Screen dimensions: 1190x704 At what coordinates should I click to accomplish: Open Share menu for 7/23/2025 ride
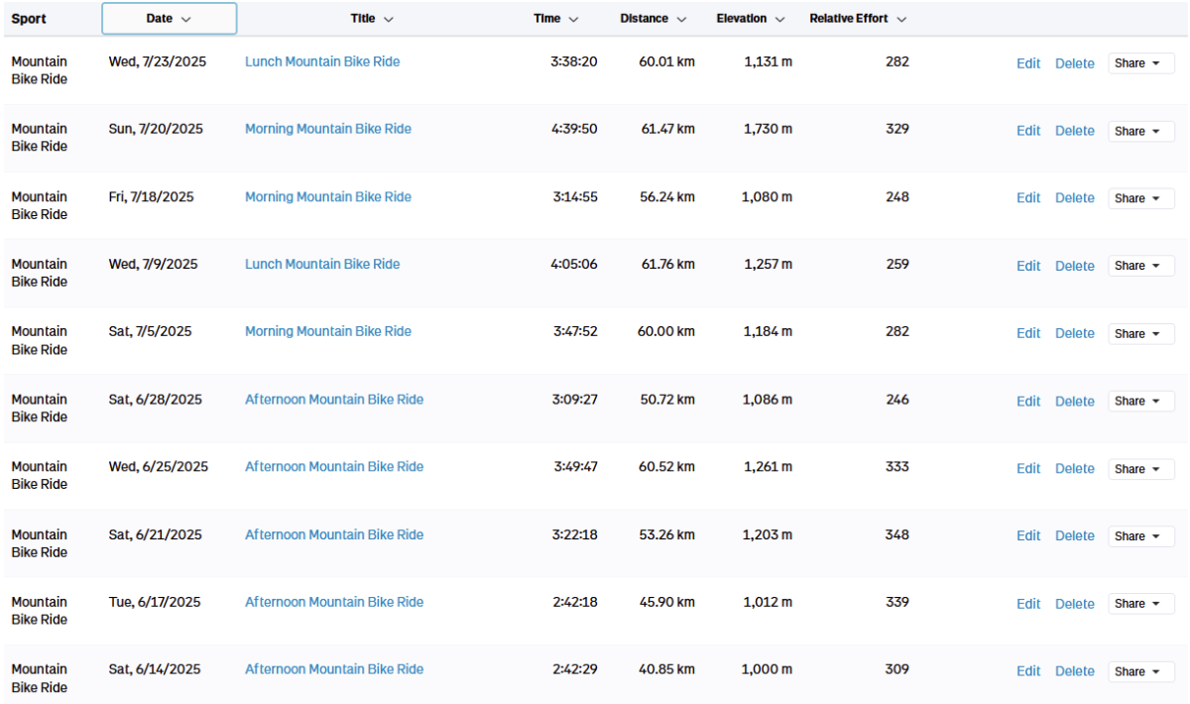coord(1141,63)
